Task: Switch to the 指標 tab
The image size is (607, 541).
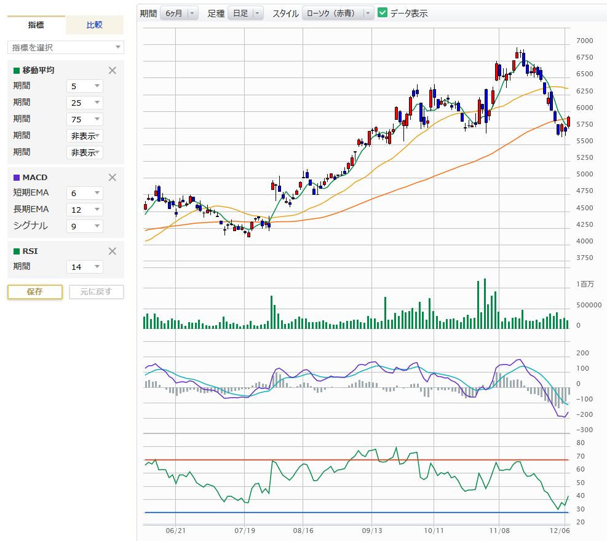Action: pos(36,25)
